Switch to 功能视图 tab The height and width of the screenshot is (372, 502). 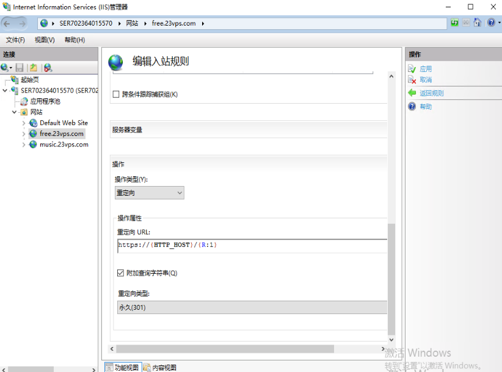click(123, 368)
